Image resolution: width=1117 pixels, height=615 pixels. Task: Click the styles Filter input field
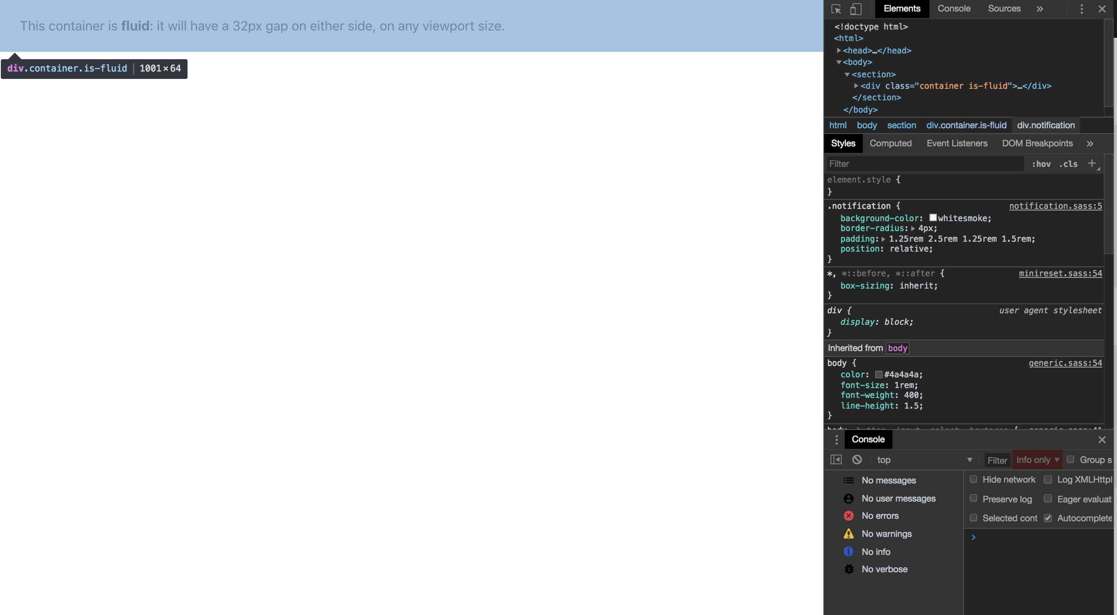pyautogui.click(x=911, y=163)
